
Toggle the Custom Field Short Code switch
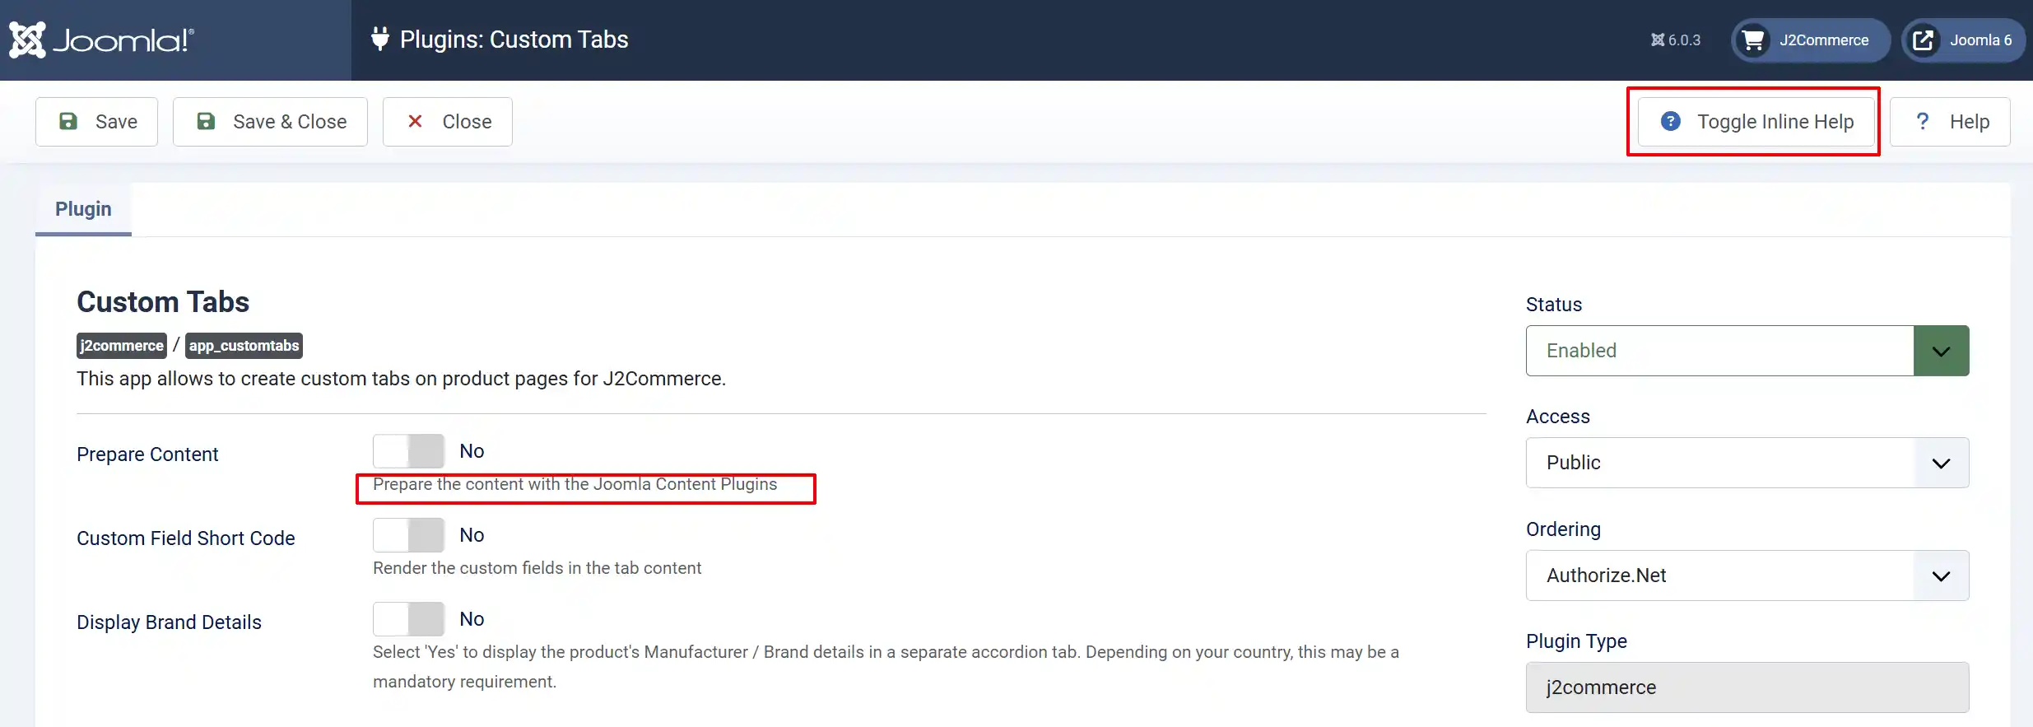tap(408, 535)
